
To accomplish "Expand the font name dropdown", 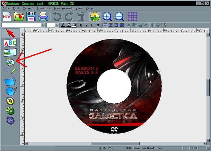I will point(43,25).
